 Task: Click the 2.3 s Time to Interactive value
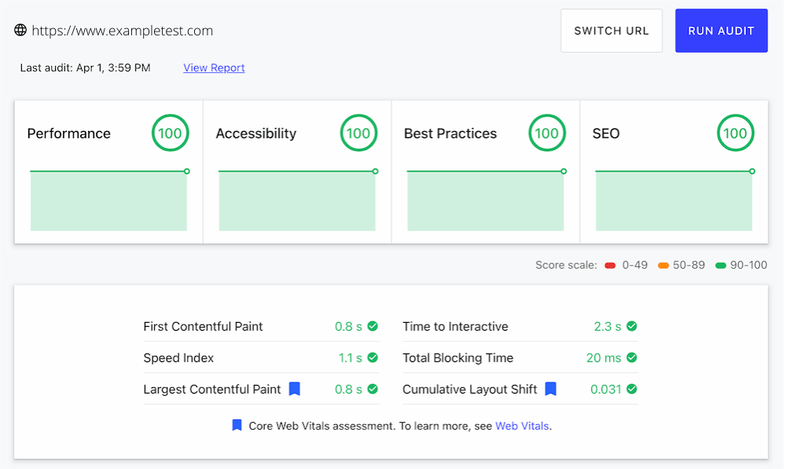tap(608, 327)
